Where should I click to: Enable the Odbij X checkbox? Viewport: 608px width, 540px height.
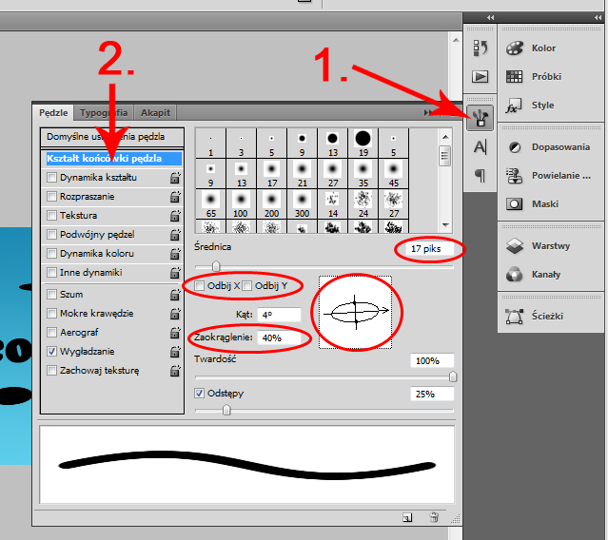click(199, 286)
